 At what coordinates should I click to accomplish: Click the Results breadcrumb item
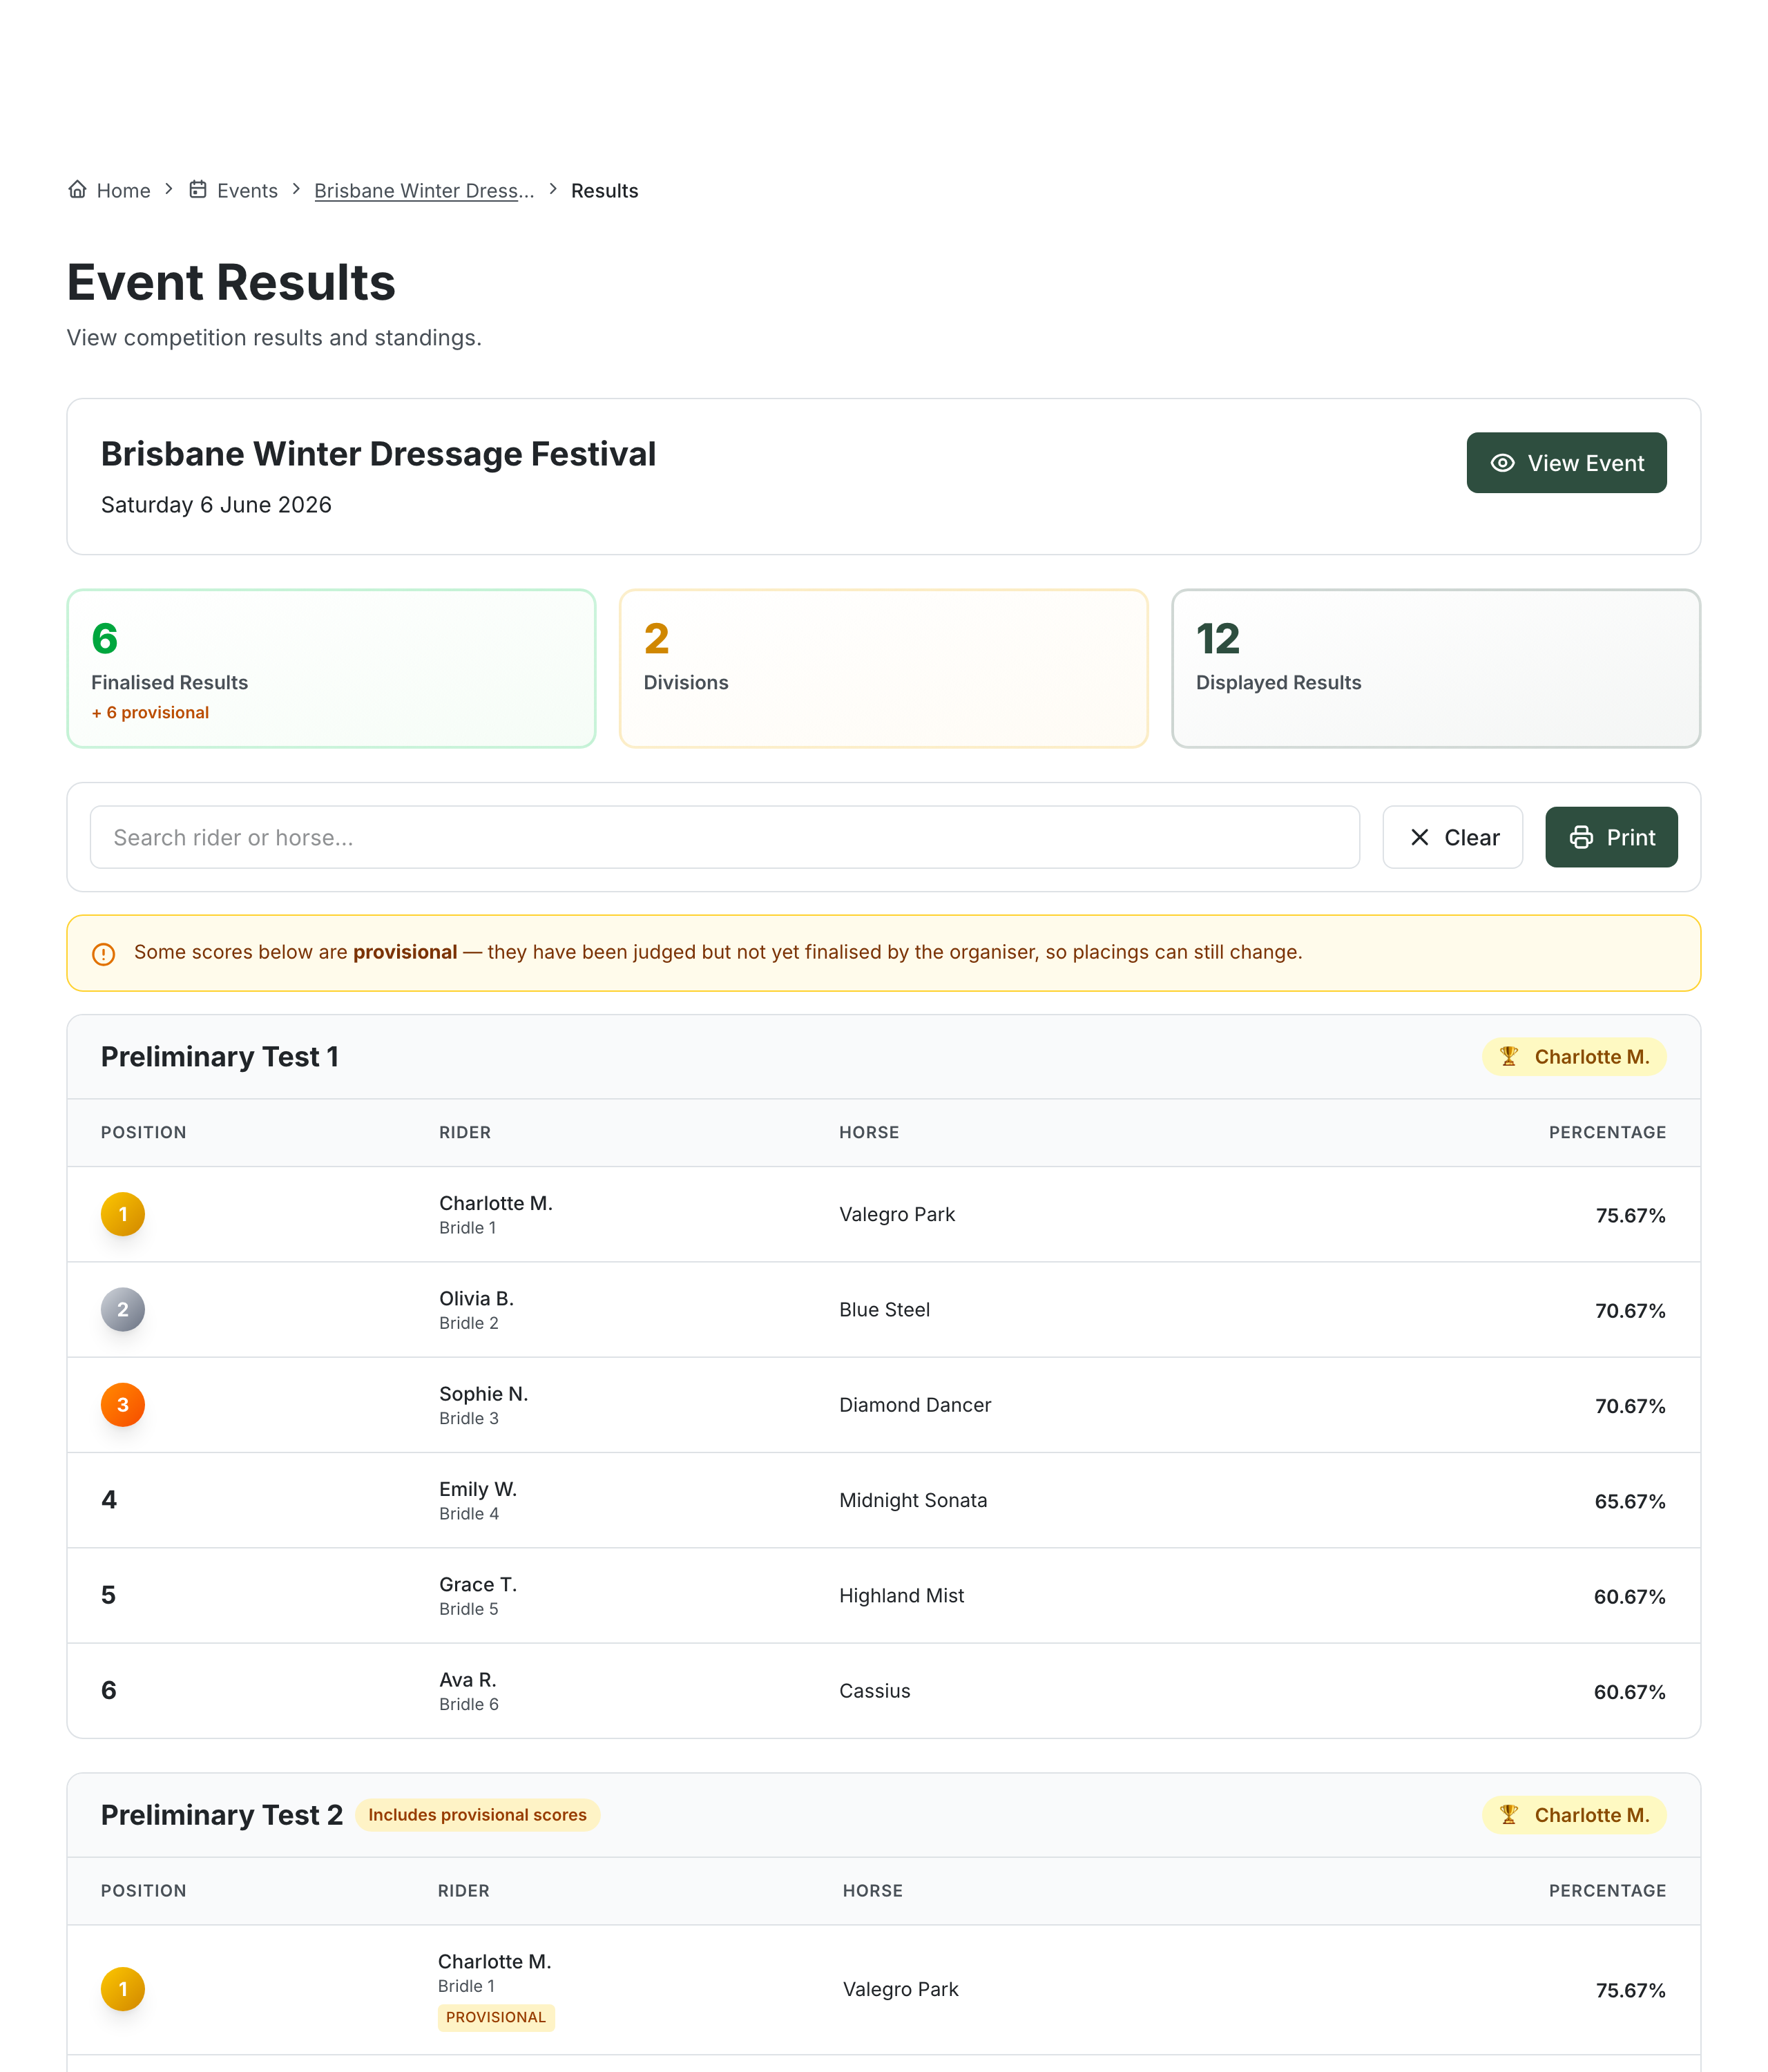coord(604,190)
